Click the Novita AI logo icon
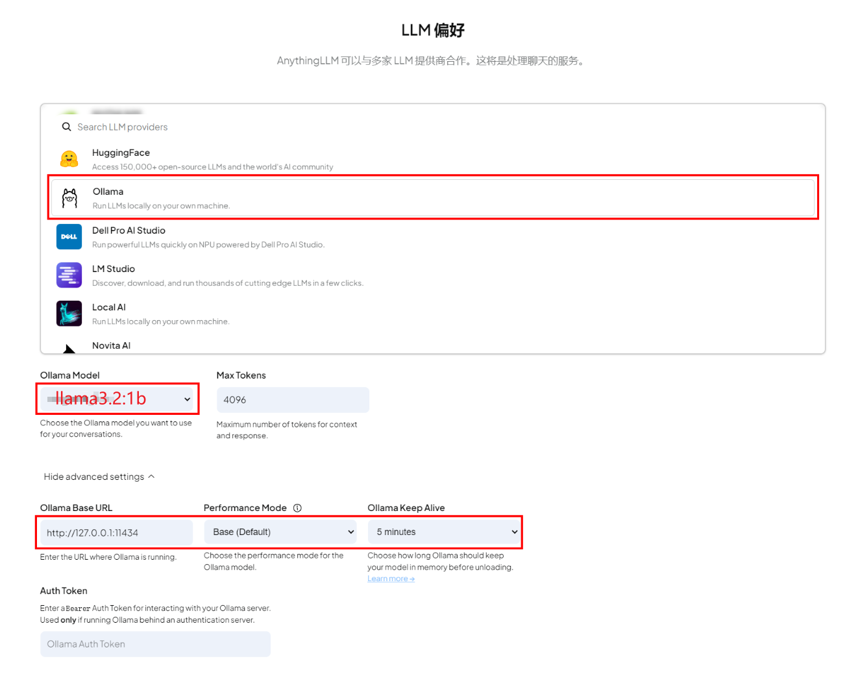 69,348
